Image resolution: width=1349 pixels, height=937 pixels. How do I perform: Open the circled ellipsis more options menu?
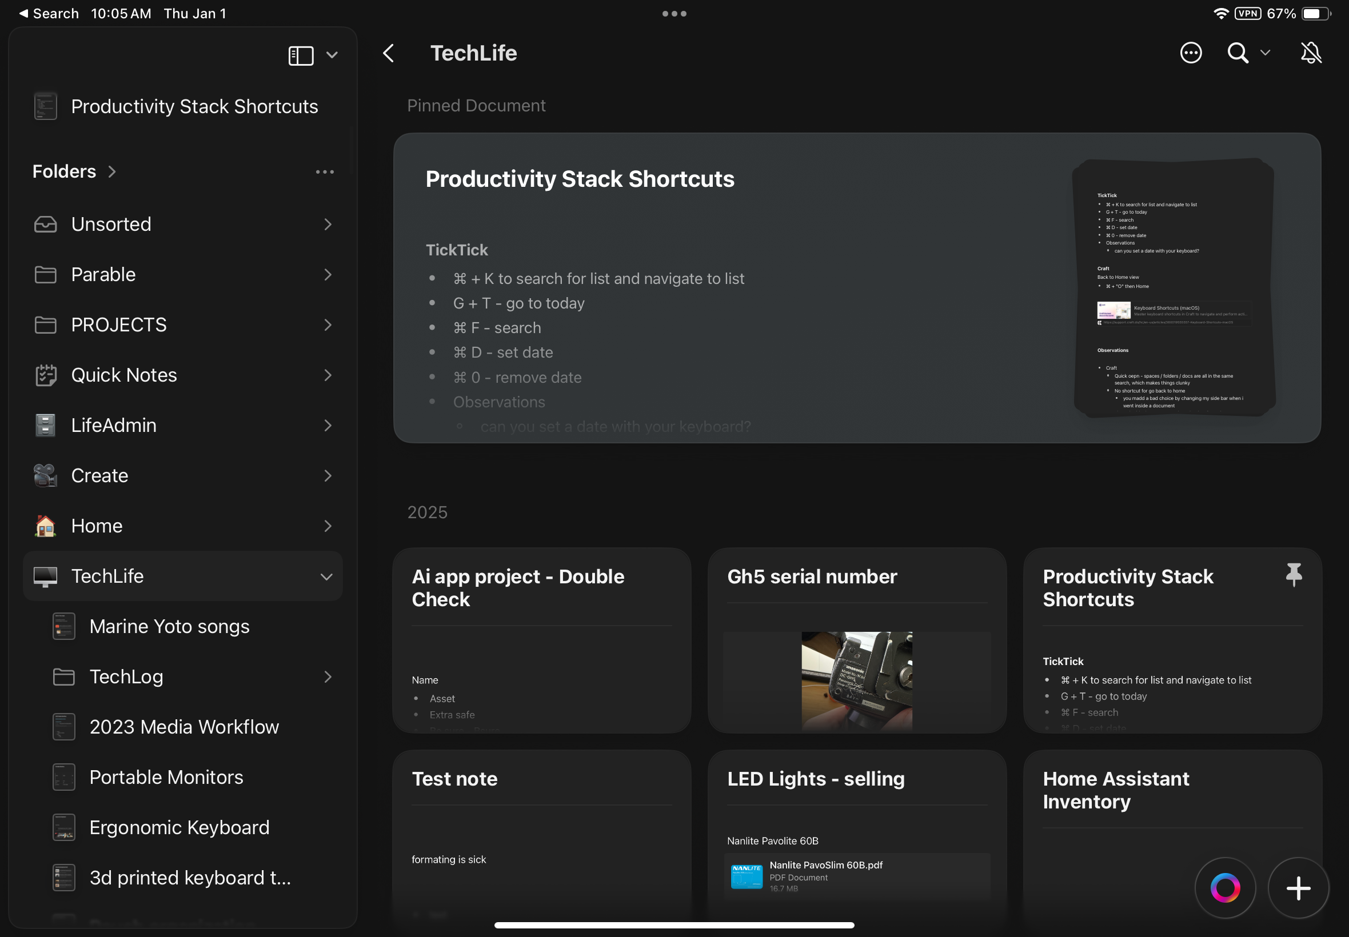pos(1191,54)
